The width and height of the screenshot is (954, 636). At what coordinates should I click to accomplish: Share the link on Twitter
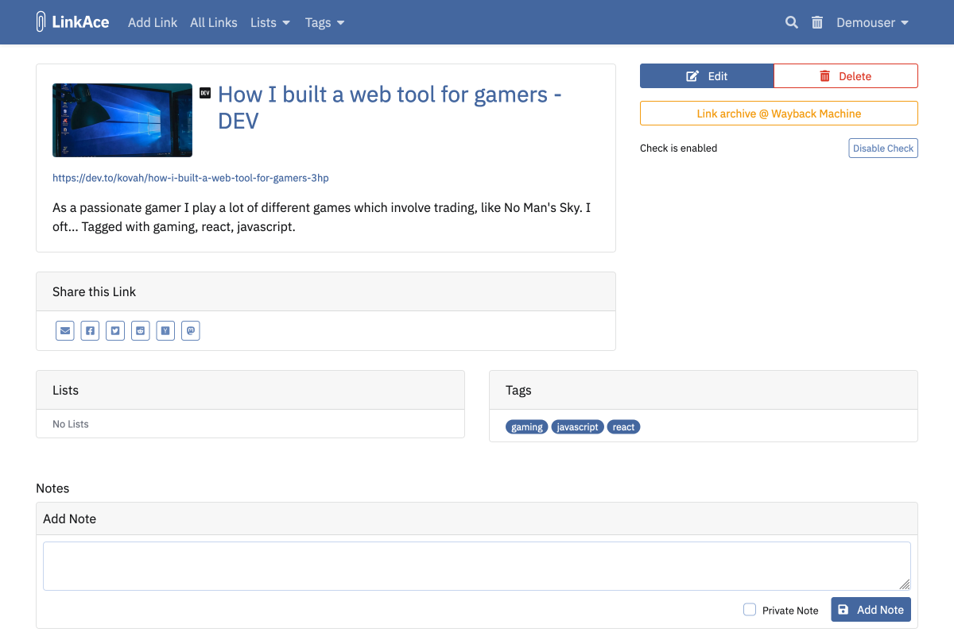pyautogui.click(x=115, y=330)
